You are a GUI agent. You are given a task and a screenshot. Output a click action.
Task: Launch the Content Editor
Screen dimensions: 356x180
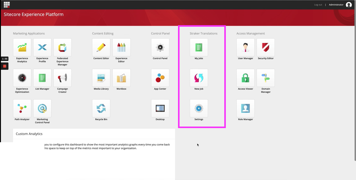(101, 48)
